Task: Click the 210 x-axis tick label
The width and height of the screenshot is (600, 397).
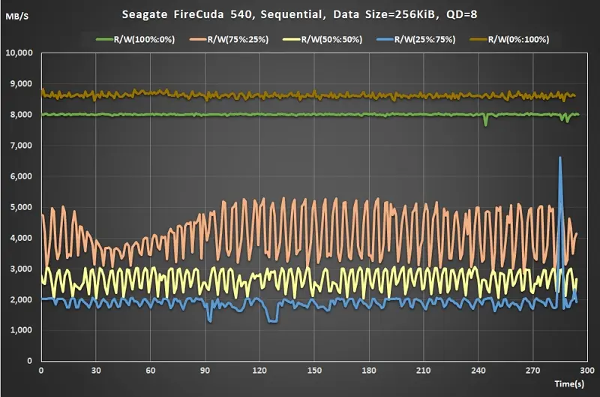Action: [424, 371]
